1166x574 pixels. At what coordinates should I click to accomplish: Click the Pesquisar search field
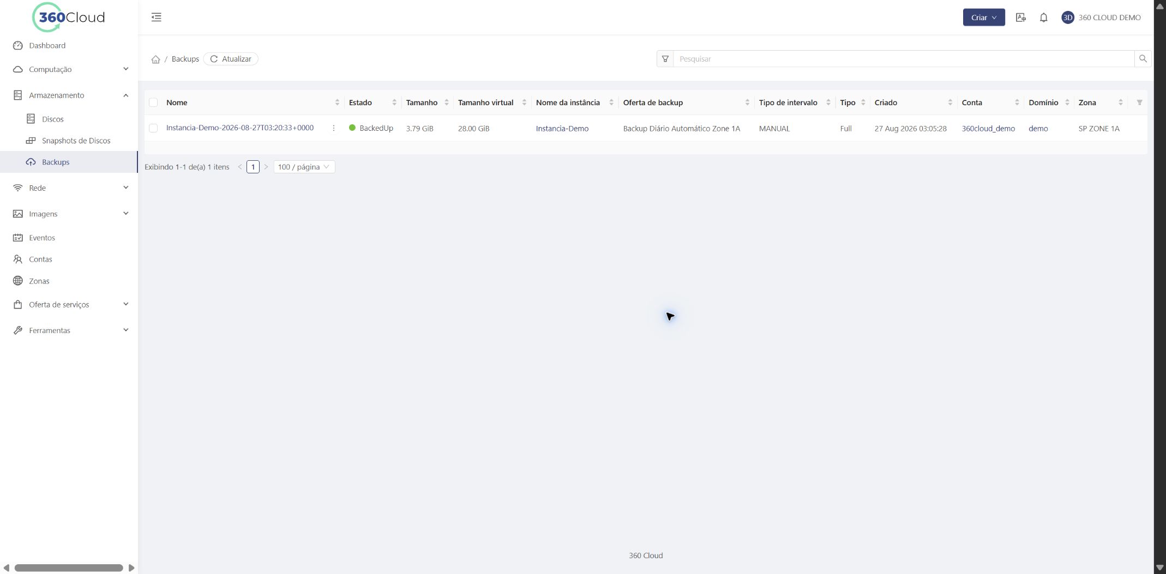[x=904, y=59]
